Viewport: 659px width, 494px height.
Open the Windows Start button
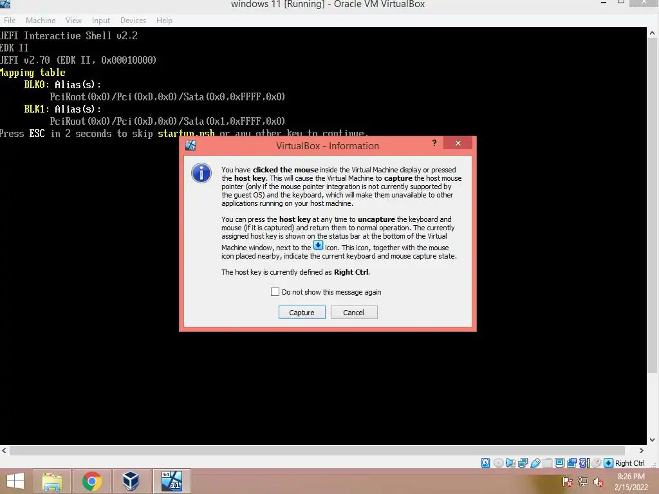[15, 481]
